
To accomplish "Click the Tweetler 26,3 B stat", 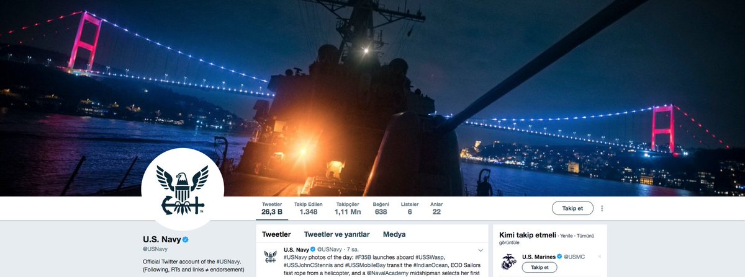I will click(272, 208).
